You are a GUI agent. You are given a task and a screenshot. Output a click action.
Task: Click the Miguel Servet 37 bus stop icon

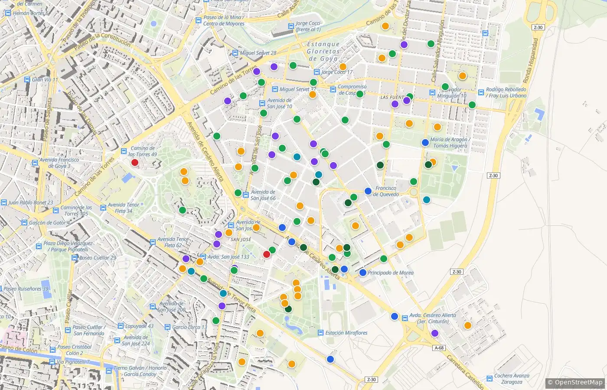point(275,89)
